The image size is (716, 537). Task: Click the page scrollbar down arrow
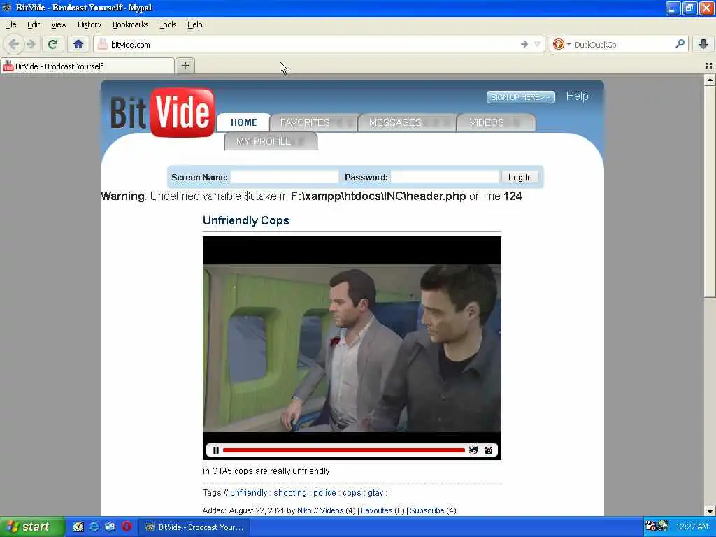point(710,510)
